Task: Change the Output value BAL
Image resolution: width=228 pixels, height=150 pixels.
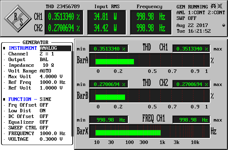Action: pyautogui.click(x=44, y=59)
